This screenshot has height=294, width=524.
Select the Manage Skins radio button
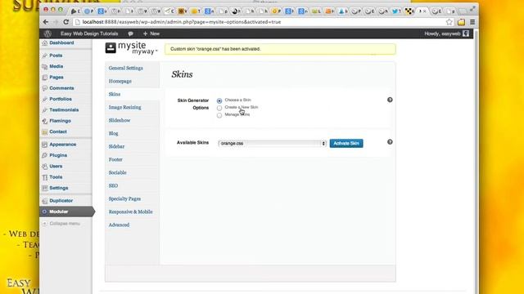pos(219,115)
